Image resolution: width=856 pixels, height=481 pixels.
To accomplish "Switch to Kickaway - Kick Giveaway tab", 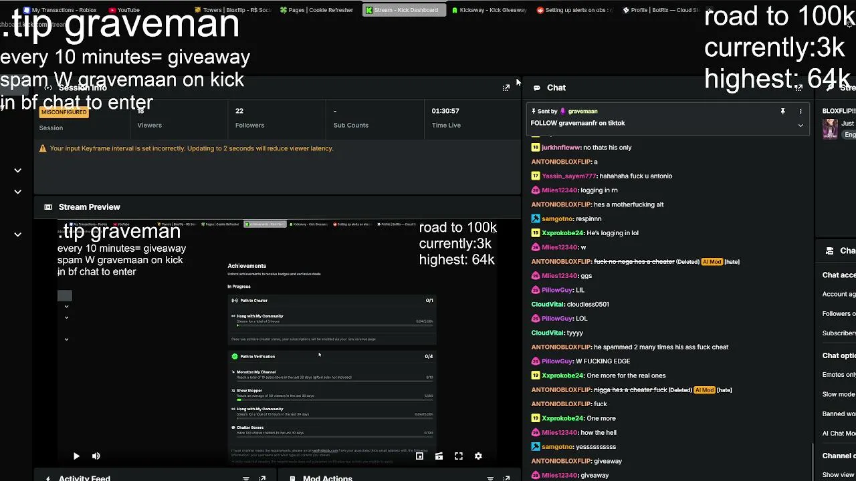I will (489, 10).
